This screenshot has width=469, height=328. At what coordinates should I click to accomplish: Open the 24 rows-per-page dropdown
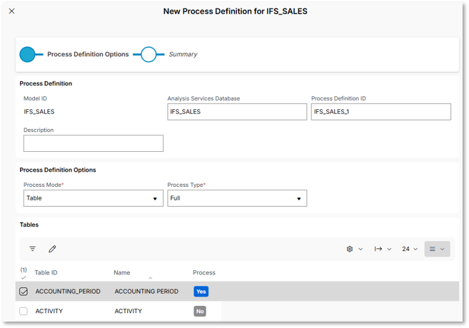410,249
